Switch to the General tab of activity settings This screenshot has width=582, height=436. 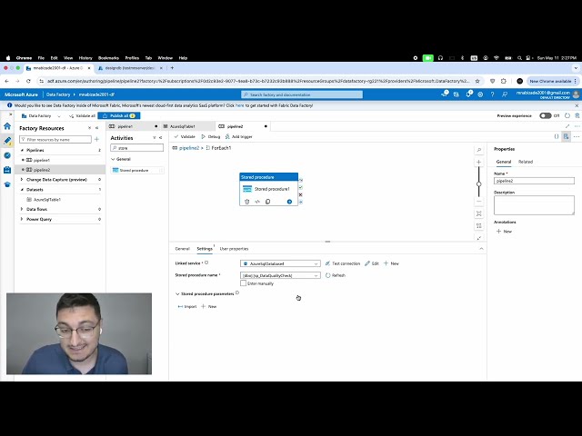182,249
